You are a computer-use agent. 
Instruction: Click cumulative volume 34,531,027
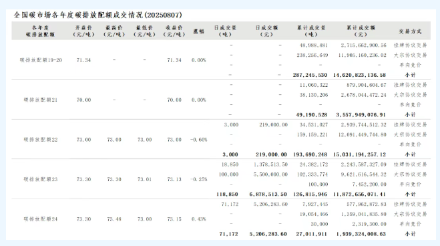313,125
